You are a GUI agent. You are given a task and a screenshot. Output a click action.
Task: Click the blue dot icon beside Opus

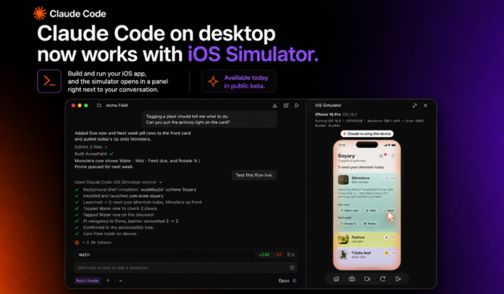tap(295, 280)
